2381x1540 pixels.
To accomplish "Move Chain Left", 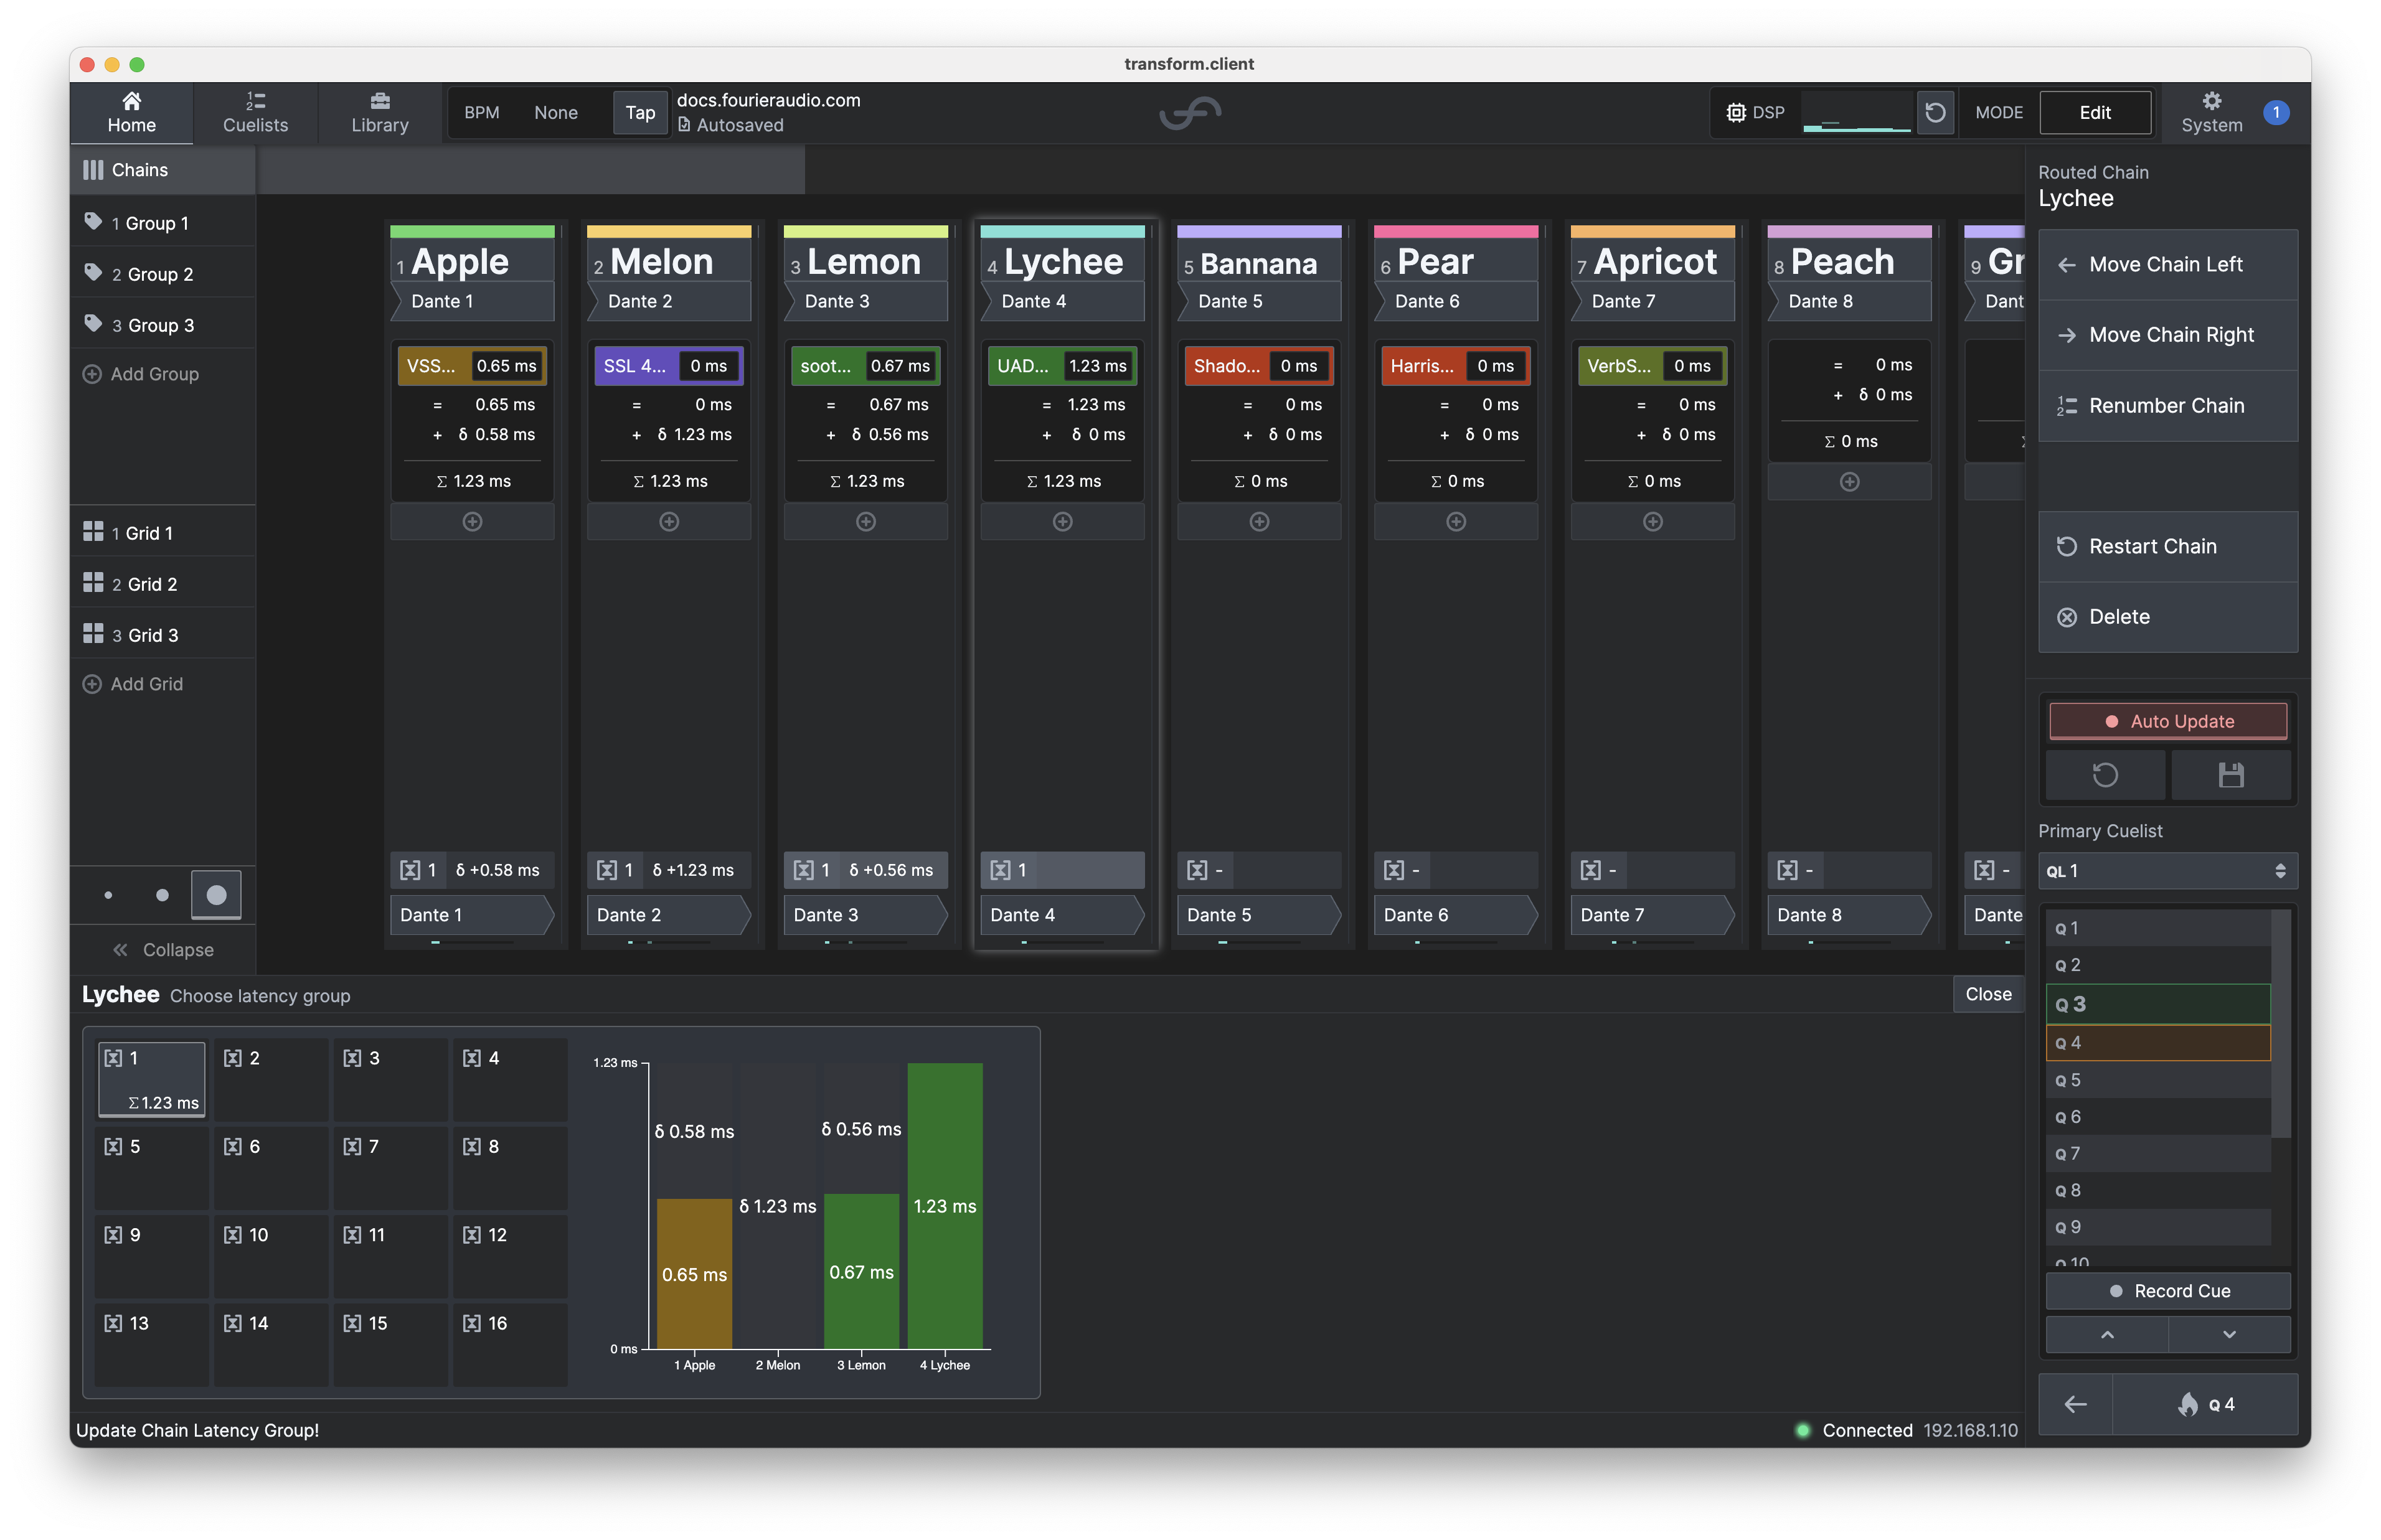I will pyautogui.click(x=2167, y=265).
